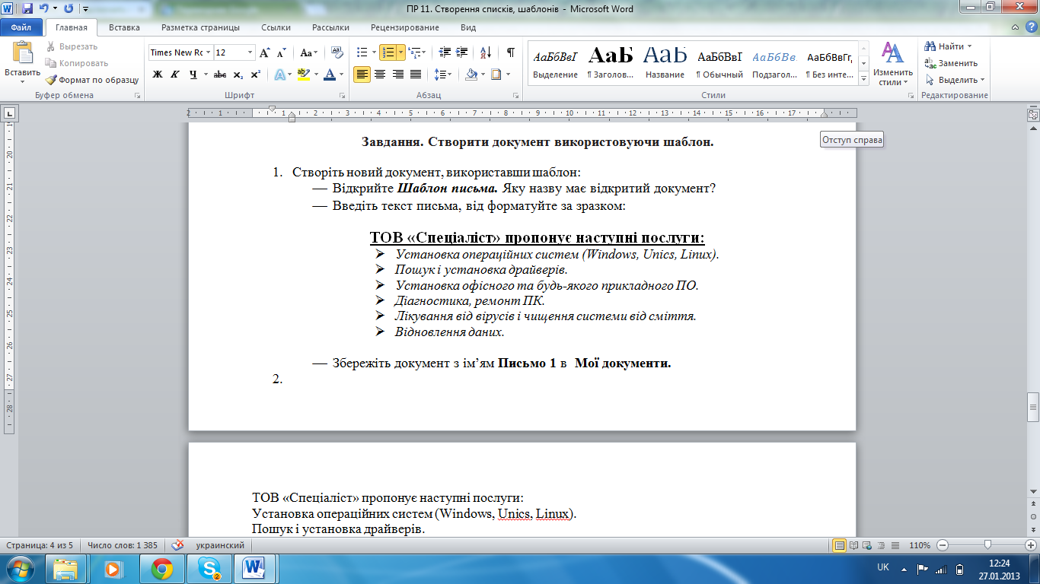
Task: Switch to the References (Ссылки) tab
Action: tap(276, 27)
